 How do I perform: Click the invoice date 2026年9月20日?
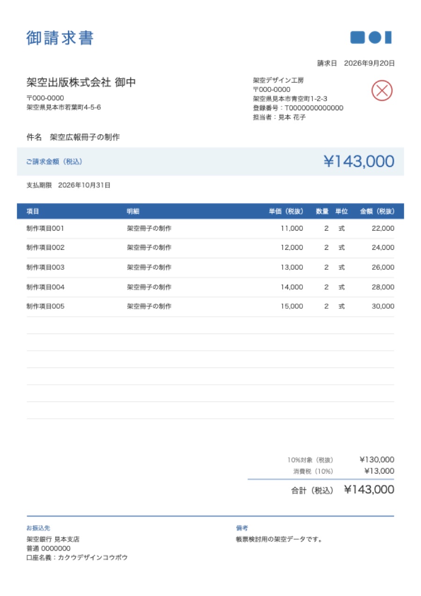pyautogui.click(x=369, y=63)
